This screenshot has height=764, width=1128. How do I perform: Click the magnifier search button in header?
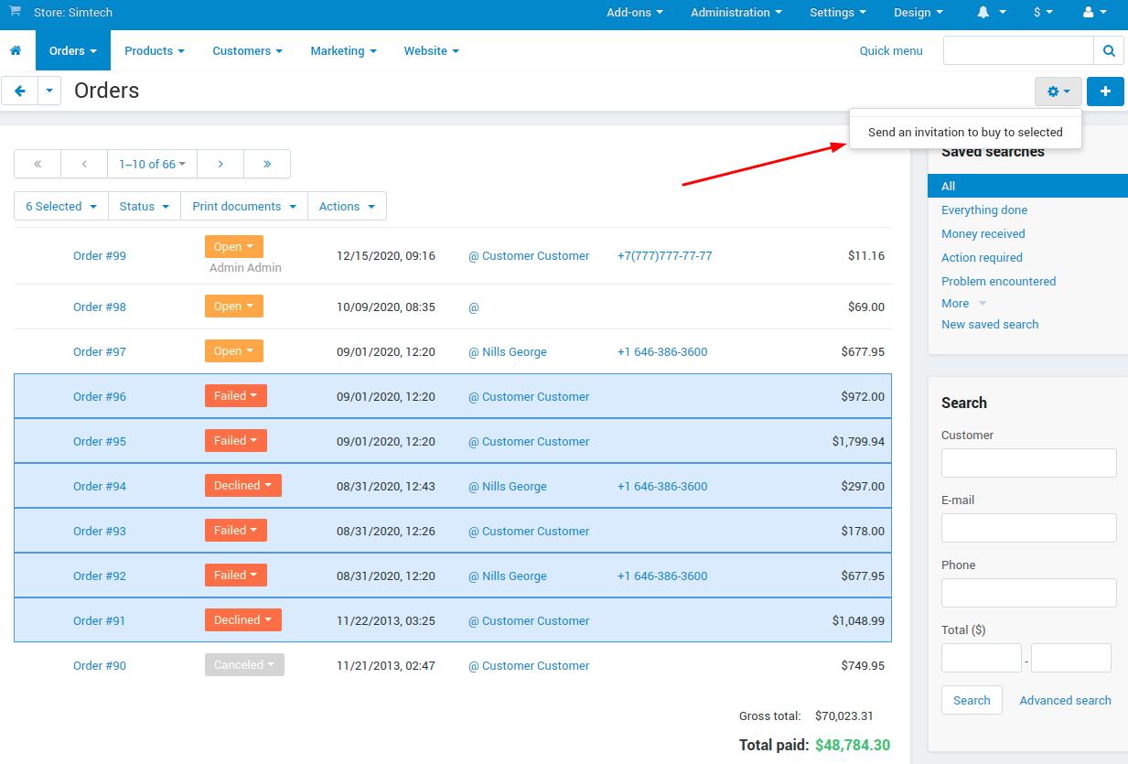coord(1109,51)
